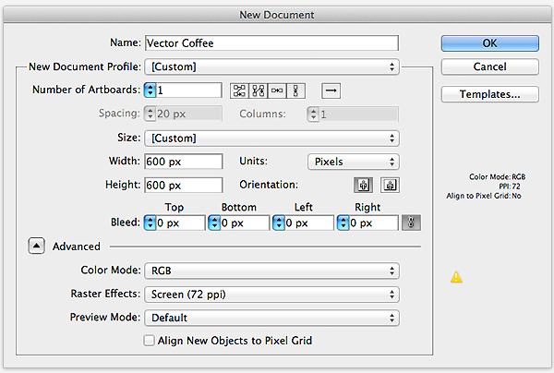Choose portrait orientation icon
Screen dimensions: 554x373
click(x=363, y=185)
